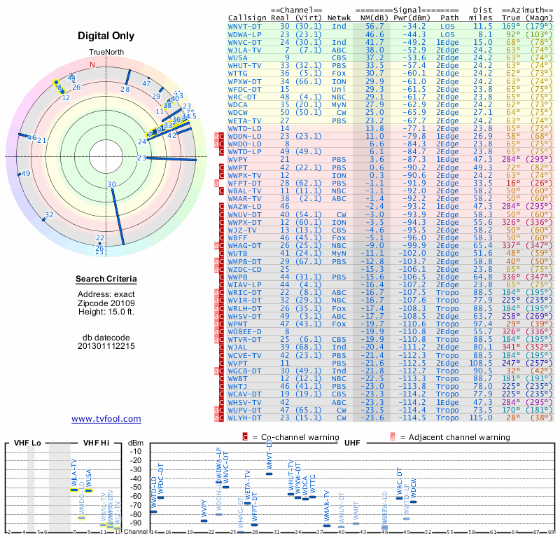560x538 pixels.
Task: Click WNVT-DT bar in UHF chart
Action: 269,474
